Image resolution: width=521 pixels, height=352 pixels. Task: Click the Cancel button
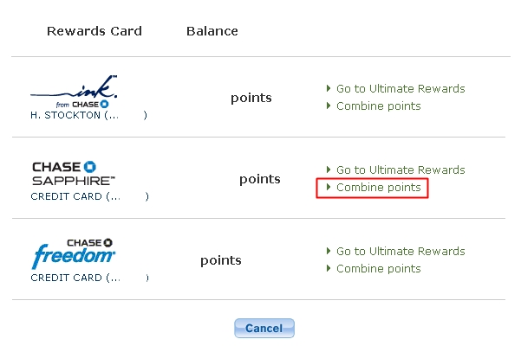264,328
